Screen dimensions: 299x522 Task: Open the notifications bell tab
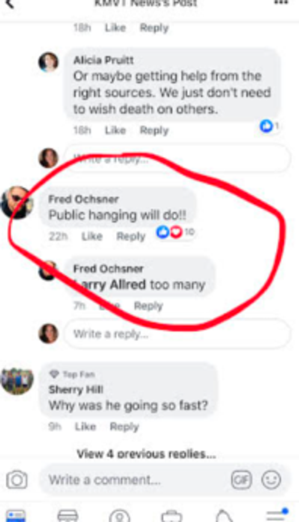point(225,516)
